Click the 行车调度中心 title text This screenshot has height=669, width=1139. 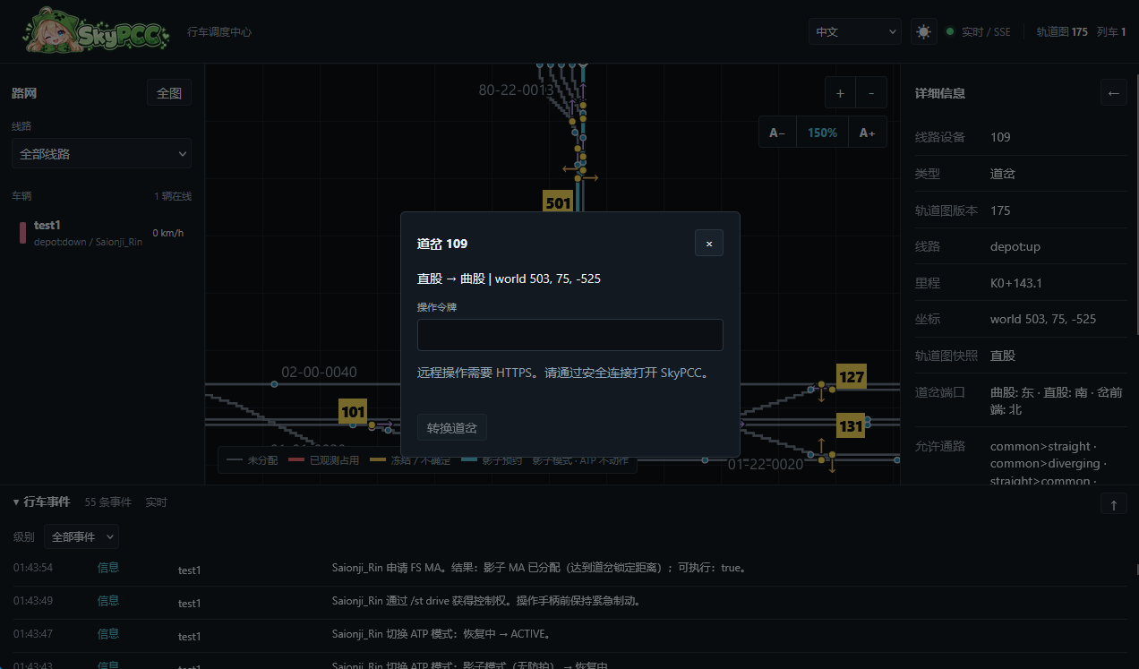point(219,31)
